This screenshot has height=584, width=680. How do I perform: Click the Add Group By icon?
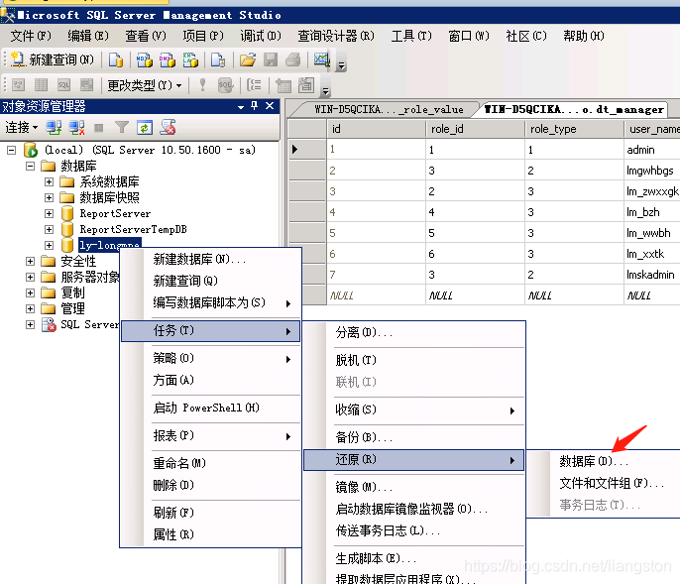[254, 84]
